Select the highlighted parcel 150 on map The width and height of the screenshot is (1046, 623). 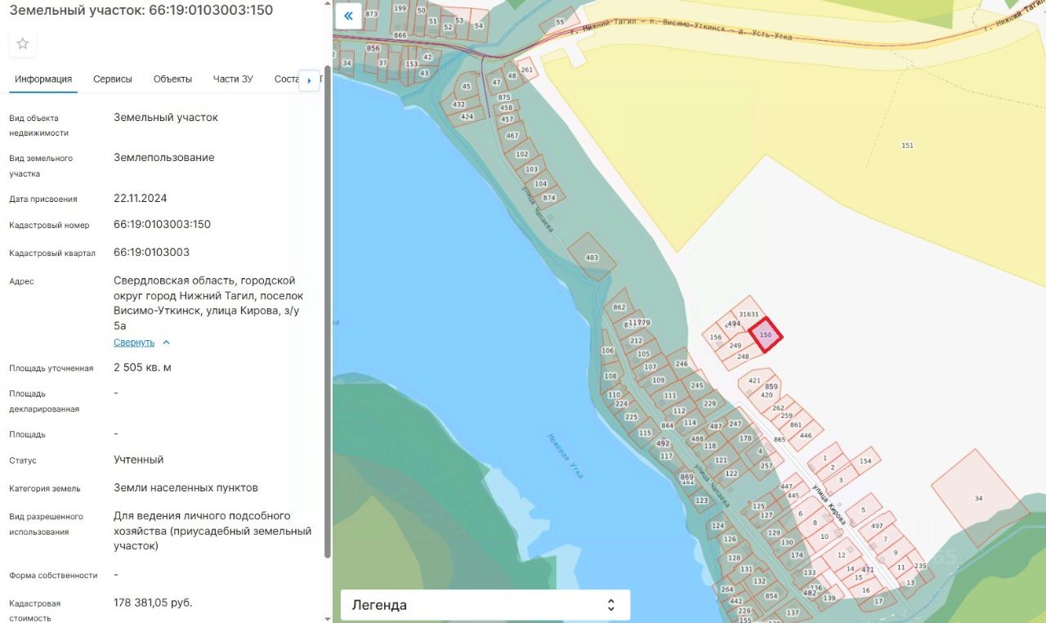click(767, 334)
